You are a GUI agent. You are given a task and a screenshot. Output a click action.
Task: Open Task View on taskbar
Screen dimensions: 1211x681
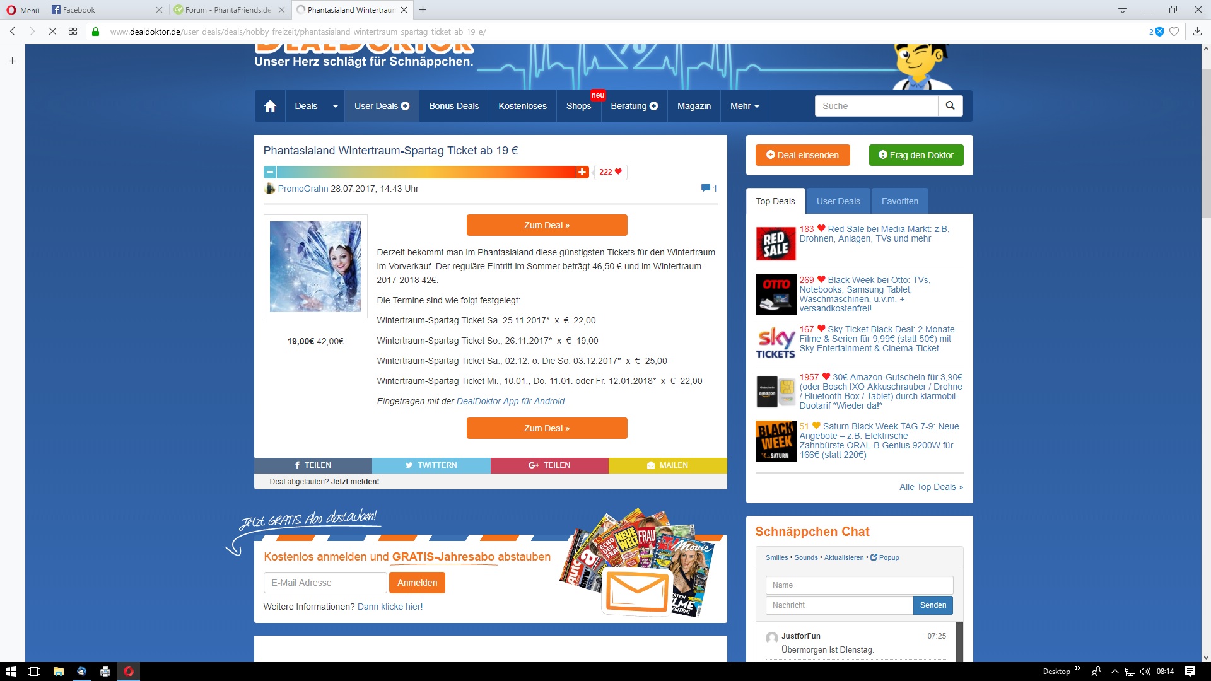(34, 672)
